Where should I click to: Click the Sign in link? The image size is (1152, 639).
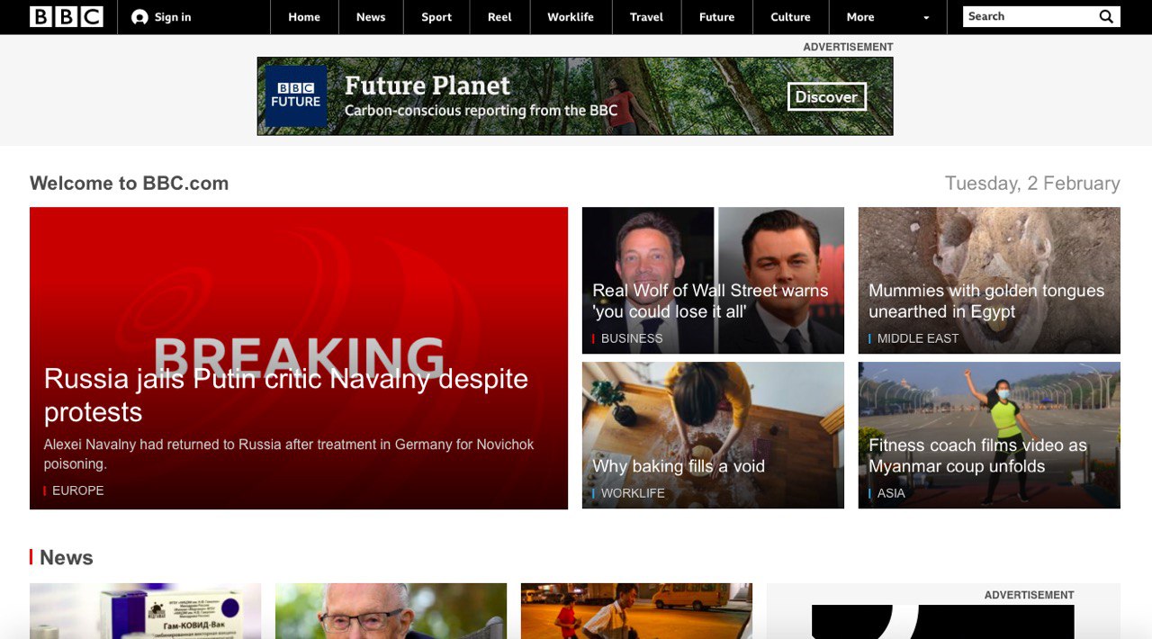[x=173, y=17]
